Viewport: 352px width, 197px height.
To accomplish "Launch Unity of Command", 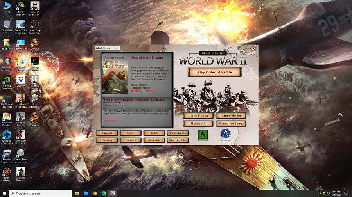I will (34, 119).
